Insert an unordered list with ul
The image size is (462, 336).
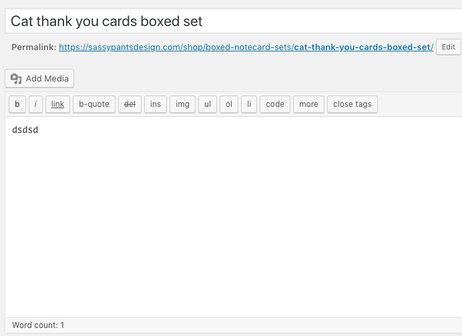coord(208,104)
